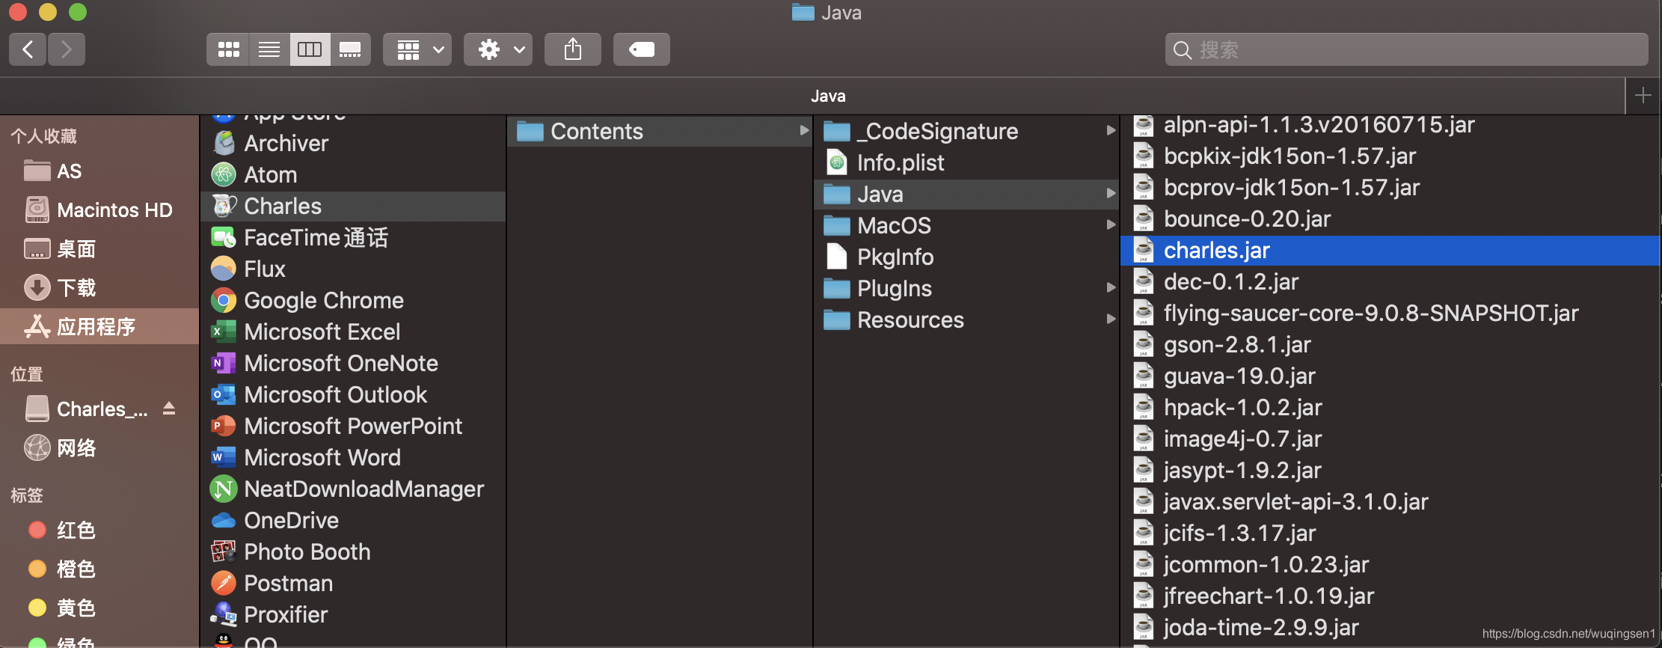Open the 桌面 sidebar item
This screenshot has height=648, width=1662.
click(99, 249)
